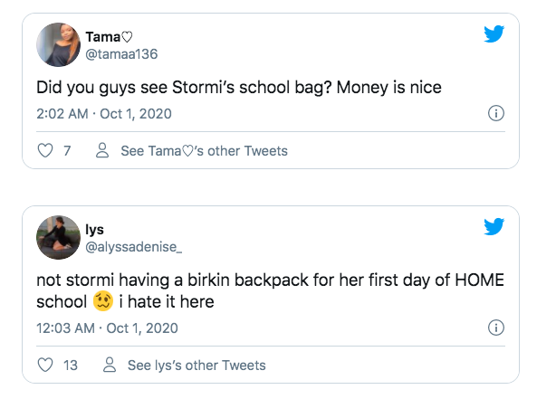Like lys's tweet with the heart icon
The width and height of the screenshot is (556, 399).
[44, 365]
